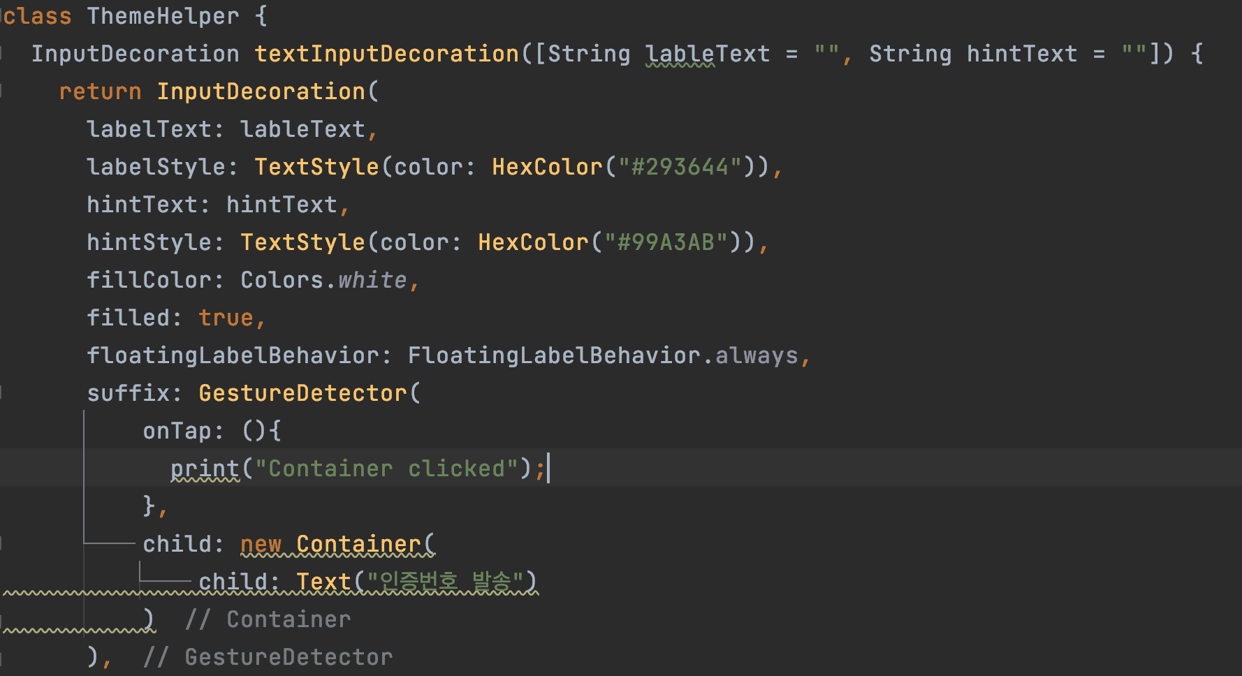Screen dimensions: 1242x676
Task: Fold the return InputDecoration block in the gutter
Action: 2,91
